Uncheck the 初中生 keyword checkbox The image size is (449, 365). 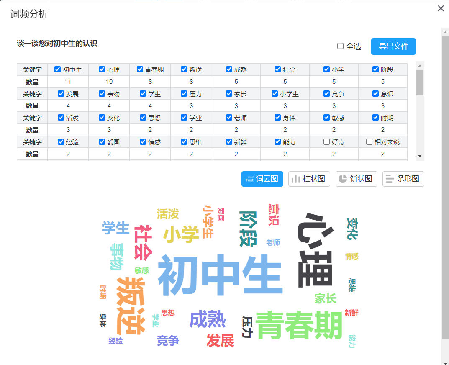(x=58, y=69)
